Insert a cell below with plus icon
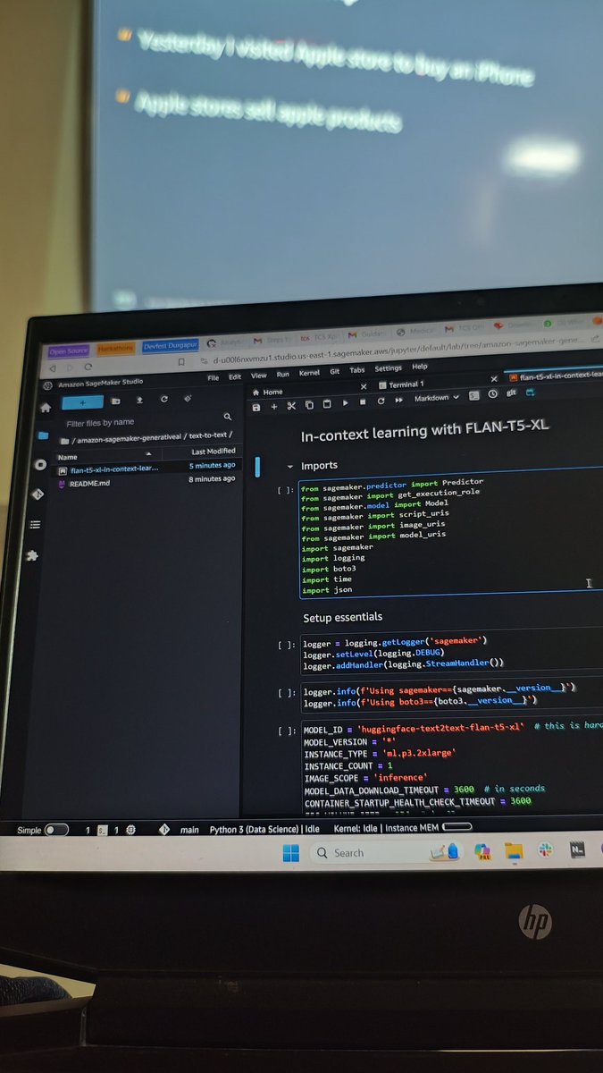The width and height of the screenshot is (603, 1073). (274, 406)
